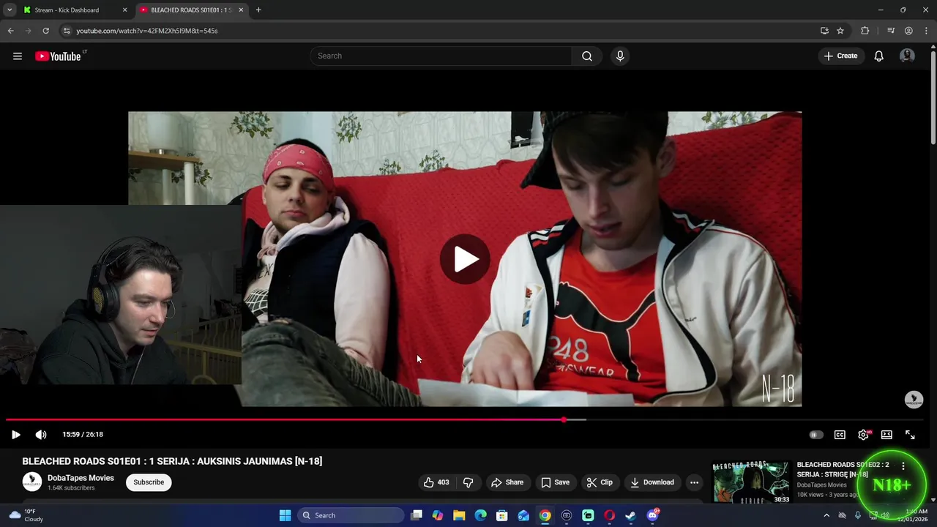Open the YouTube account avatar menu
Screen dimensions: 937x527
(x=907, y=56)
